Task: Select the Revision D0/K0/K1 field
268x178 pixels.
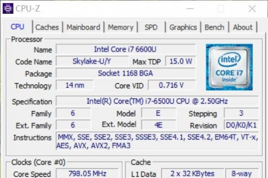Action: coord(241,125)
